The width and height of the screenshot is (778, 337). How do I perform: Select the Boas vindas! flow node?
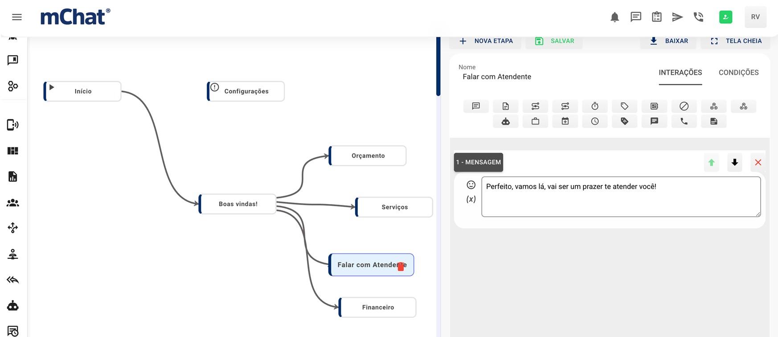click(238, 204)
